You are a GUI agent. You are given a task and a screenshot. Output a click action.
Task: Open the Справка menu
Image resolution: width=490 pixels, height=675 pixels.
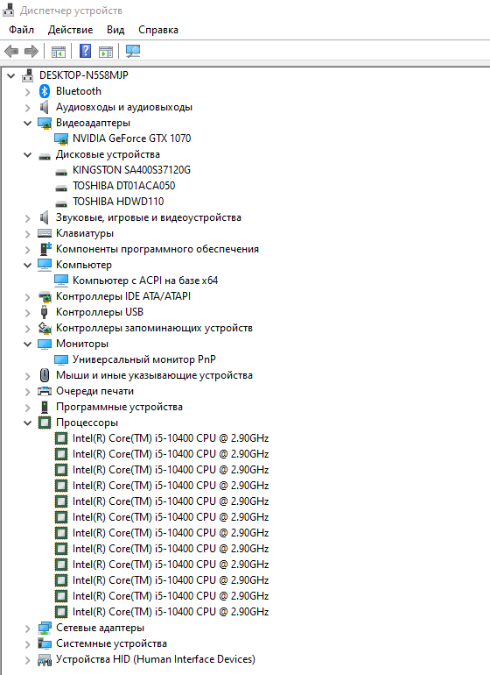point(158,30)
